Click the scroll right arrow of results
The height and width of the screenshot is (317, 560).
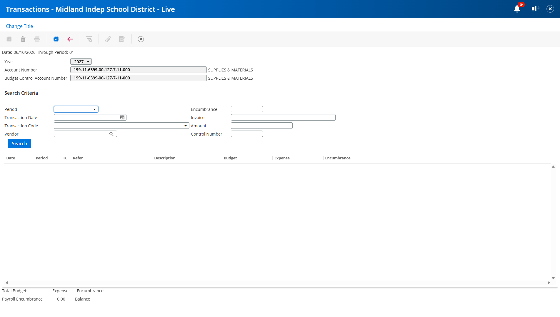tap(549, 283)
